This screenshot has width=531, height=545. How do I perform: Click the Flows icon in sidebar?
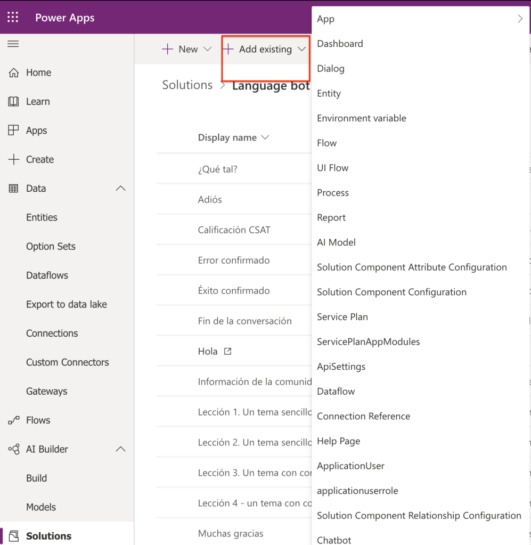click(14, 420)
